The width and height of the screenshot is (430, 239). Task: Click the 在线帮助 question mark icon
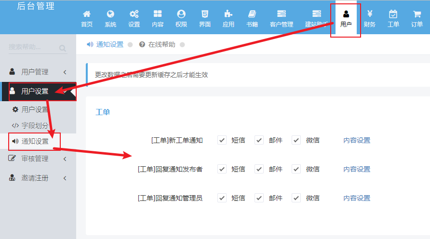pyautogui.click(x=142, y=44)
